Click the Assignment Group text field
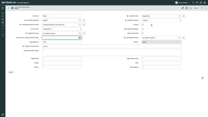 click(60, 33)
